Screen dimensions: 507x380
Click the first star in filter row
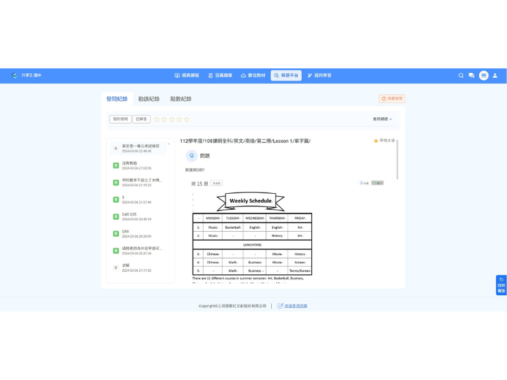click(x=157, y=119)
